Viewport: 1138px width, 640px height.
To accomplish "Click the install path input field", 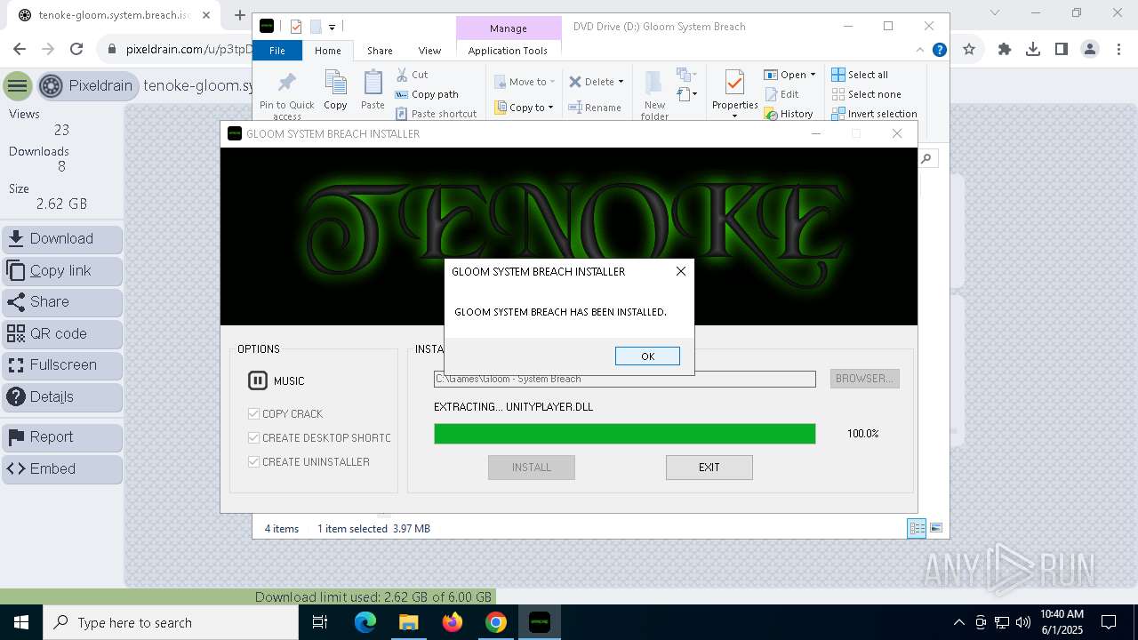I will coord(624,379).
